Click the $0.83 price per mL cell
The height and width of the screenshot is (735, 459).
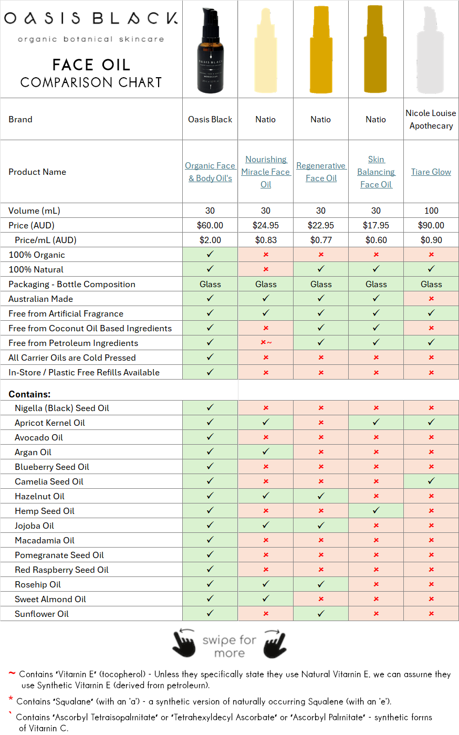(x=266, y=240)
